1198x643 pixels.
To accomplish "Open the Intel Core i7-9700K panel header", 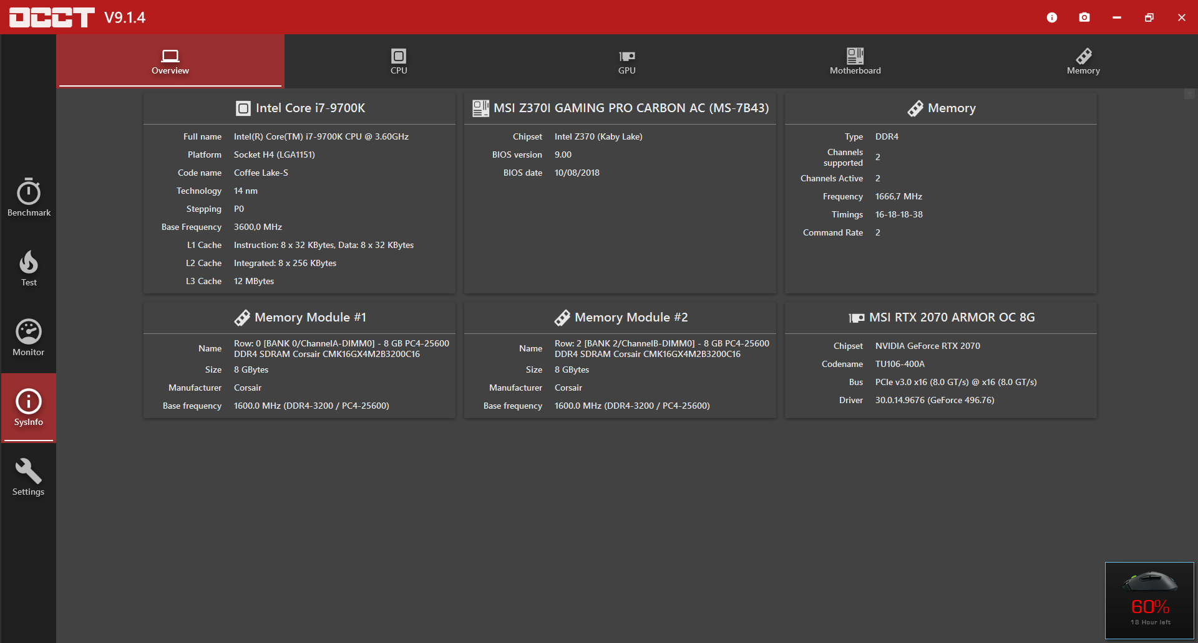I will pos(300,108).
